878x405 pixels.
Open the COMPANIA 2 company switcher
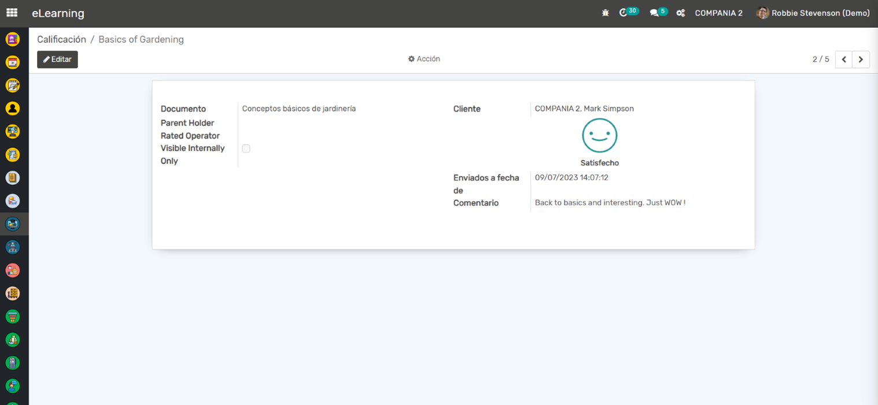click(x=718, y=13)
